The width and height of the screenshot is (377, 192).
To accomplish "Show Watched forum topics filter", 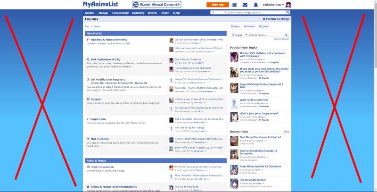I will click(x=249, y=26).
